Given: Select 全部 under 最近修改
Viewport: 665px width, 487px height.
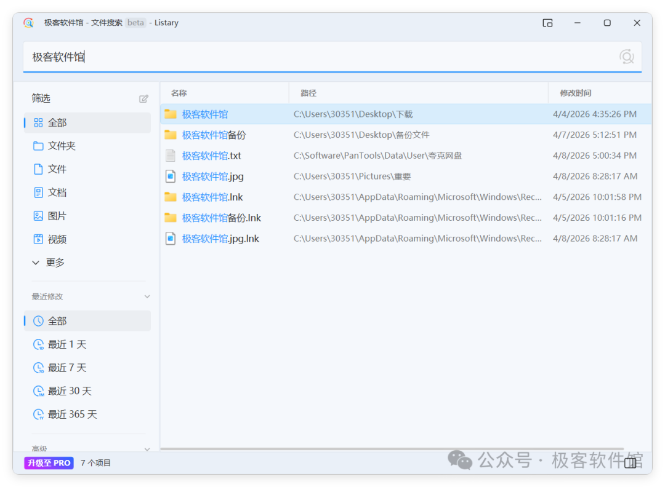Looking at the screenshot, I should click(x=87, y=321).
